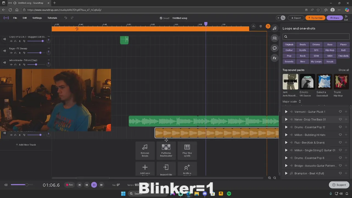
Task: Toggle the light/dark theme switch
Action: click(x=281, y=18)
